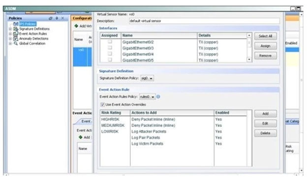Viewport: 307px width, 177px height.
Task: Expand the Anomaly Detections tree node
Action: tap(10, 38)
